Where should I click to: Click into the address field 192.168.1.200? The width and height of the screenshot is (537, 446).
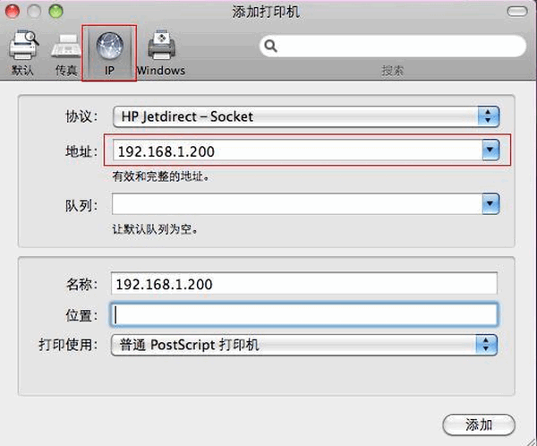pyautogui.click(x=297, y=150)
